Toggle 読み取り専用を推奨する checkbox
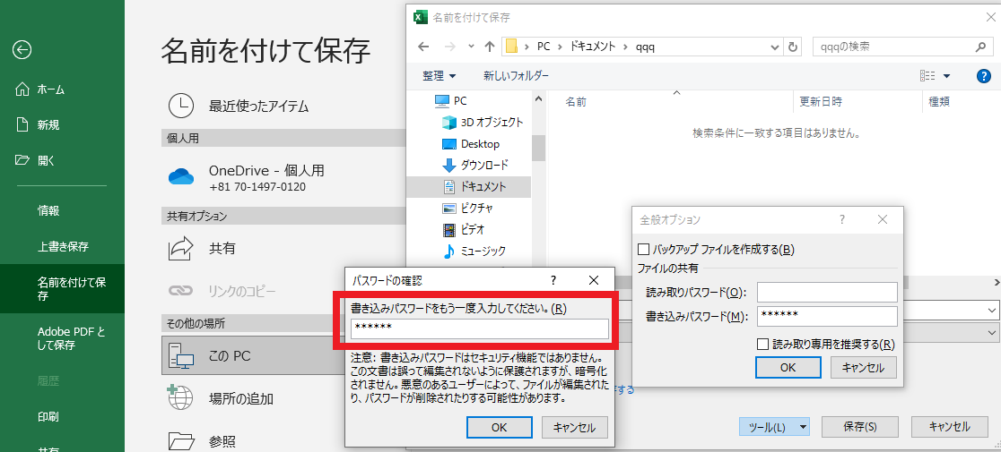 click(x=762, y=345)
